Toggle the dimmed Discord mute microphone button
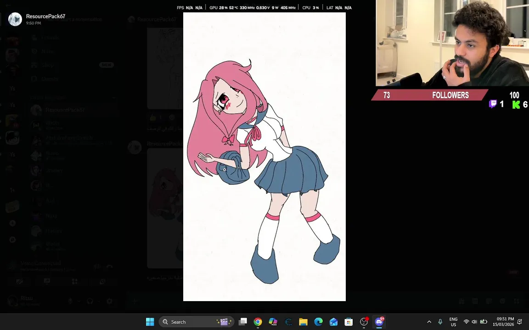 point(70,301)
